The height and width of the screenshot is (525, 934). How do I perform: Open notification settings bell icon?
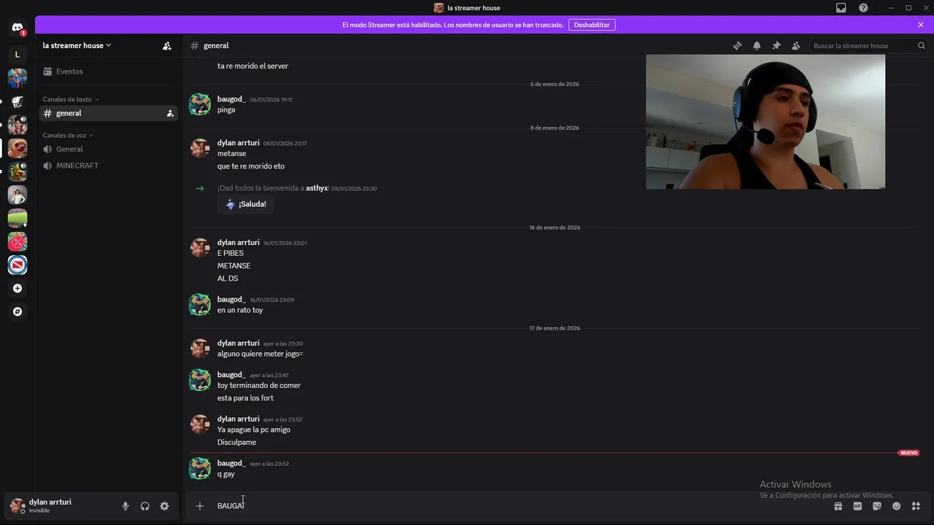(757, 45)
